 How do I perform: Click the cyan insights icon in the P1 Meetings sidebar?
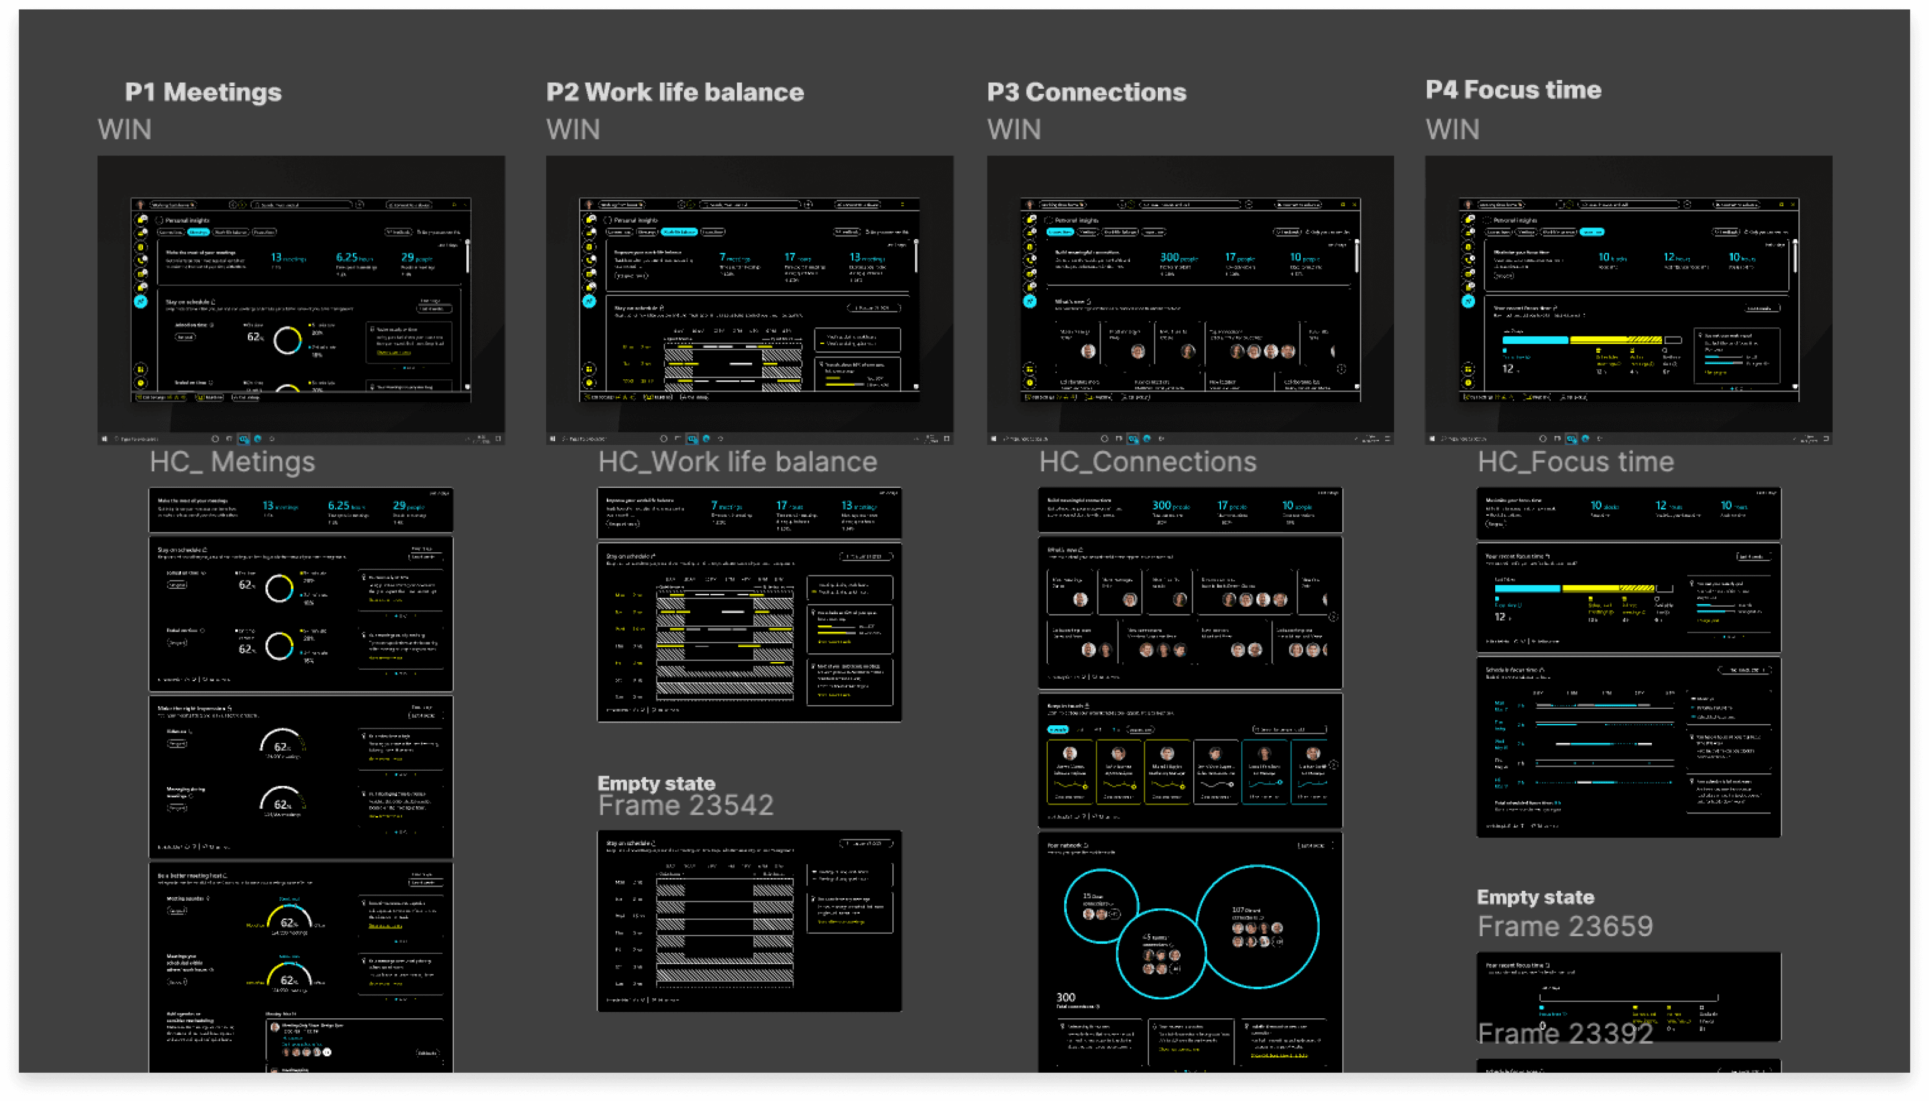tap(141, 301)
